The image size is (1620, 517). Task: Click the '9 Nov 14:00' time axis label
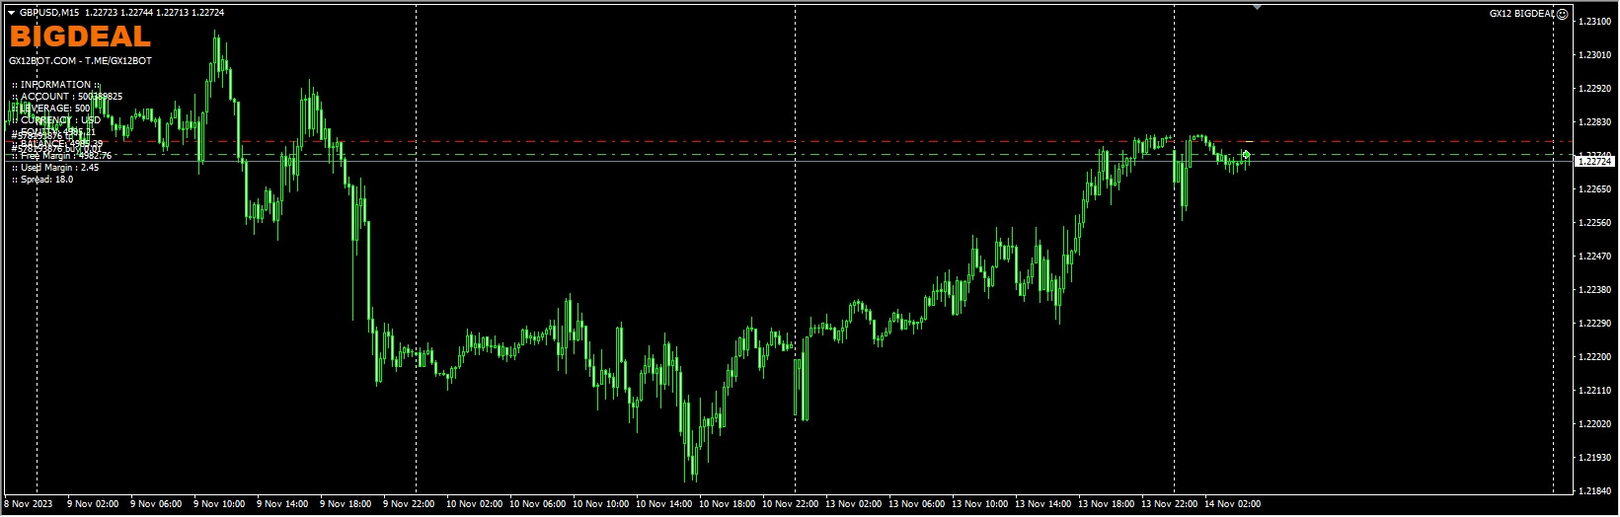pos(282,504)
